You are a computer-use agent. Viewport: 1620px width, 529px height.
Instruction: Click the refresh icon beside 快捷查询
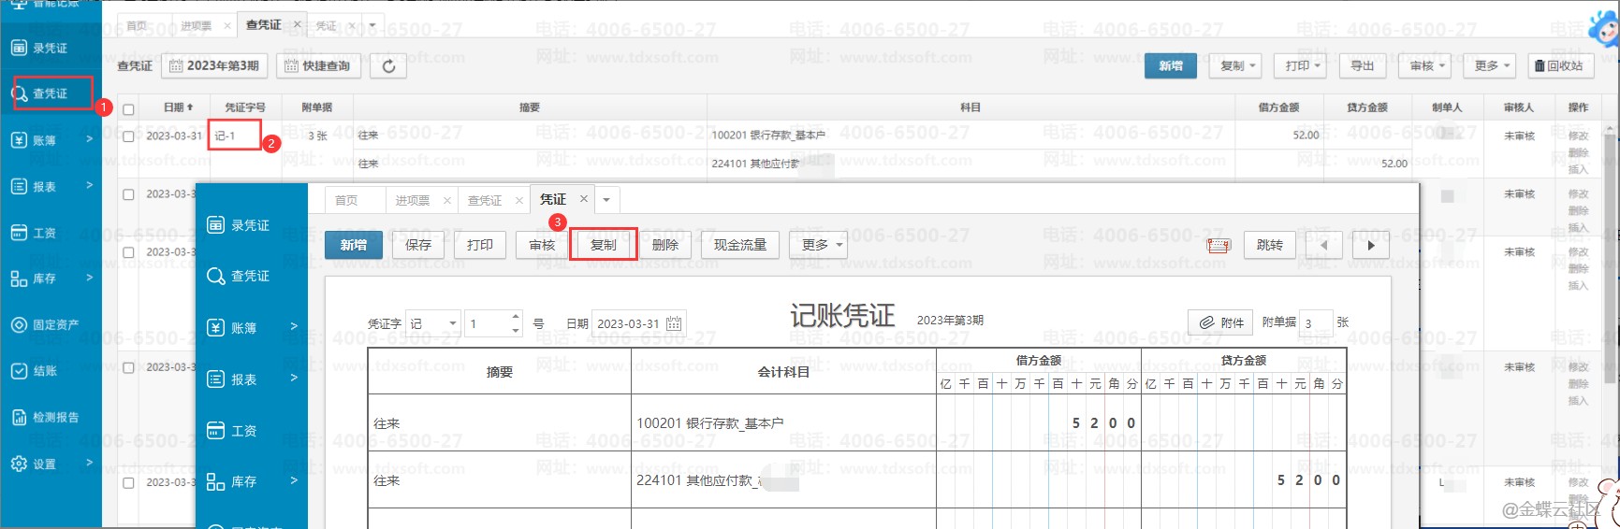click(388, 66)
